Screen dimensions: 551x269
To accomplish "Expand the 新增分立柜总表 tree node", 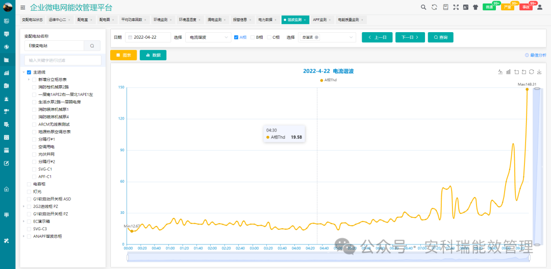I will tap(29, 80).
